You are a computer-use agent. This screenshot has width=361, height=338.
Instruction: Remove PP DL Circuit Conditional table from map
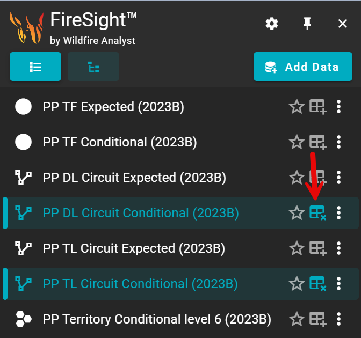(318, 213)
